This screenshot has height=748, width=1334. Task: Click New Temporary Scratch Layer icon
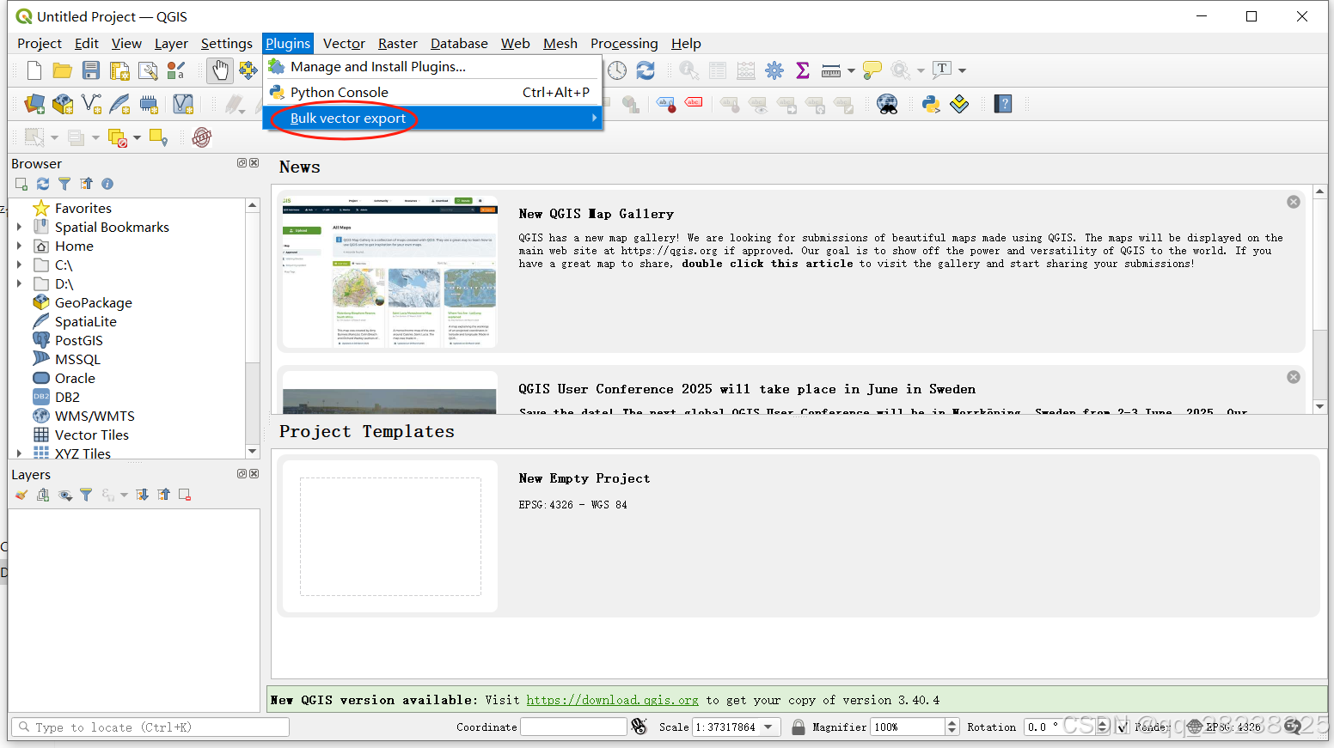point(149,105)
